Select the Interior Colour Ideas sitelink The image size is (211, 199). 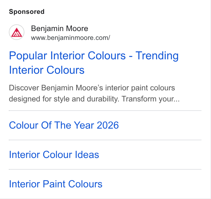pyautogui.click(x=54, y=155)
